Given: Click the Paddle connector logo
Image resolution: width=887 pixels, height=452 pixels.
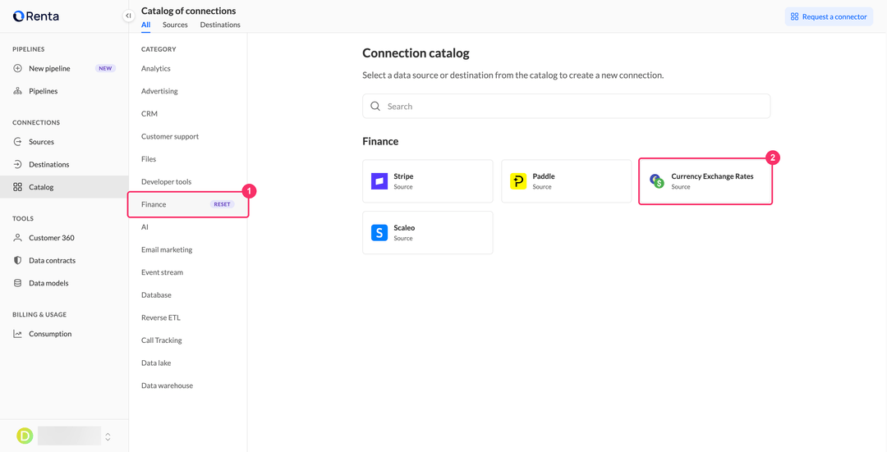Looking at the screenshot, I should click(x=518, y=180).
